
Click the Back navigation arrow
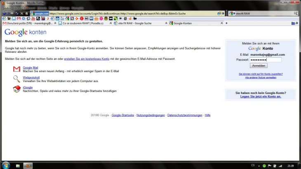coord(4,14)
